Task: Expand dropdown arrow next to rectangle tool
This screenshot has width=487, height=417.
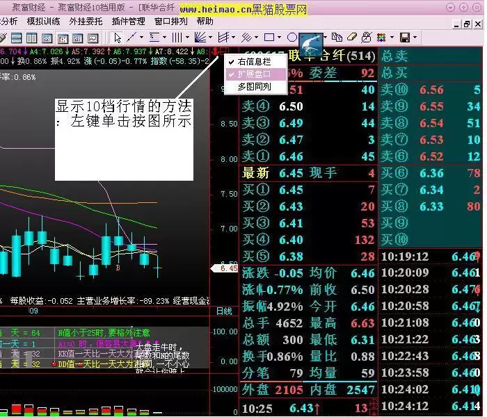Action: click(279, 37)
